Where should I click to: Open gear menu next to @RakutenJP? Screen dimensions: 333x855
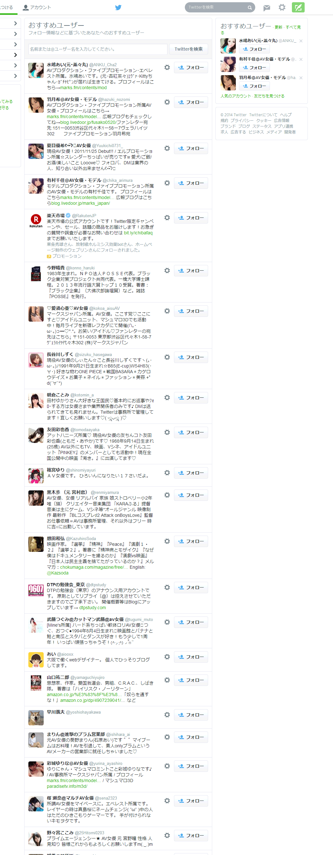point(167,218)
